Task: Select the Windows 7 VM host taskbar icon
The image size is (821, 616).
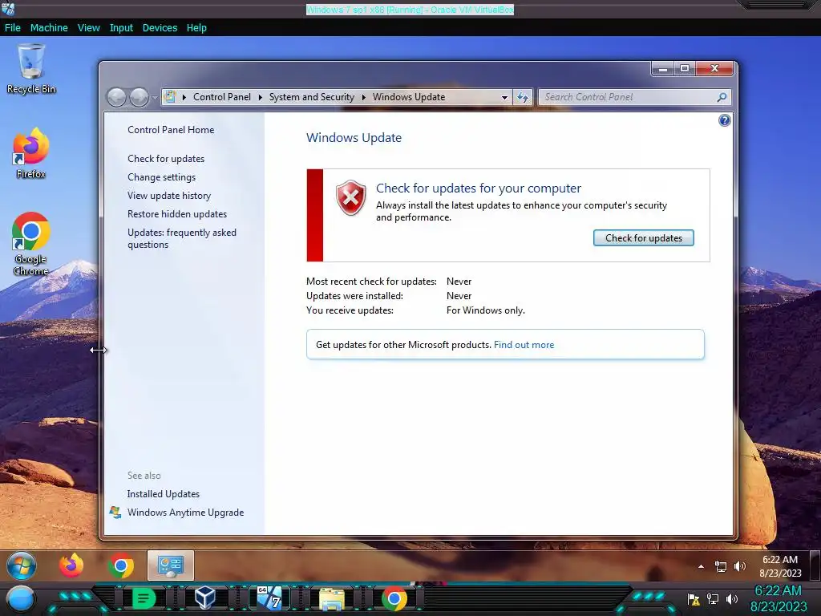Action: [x=269, y=598]
